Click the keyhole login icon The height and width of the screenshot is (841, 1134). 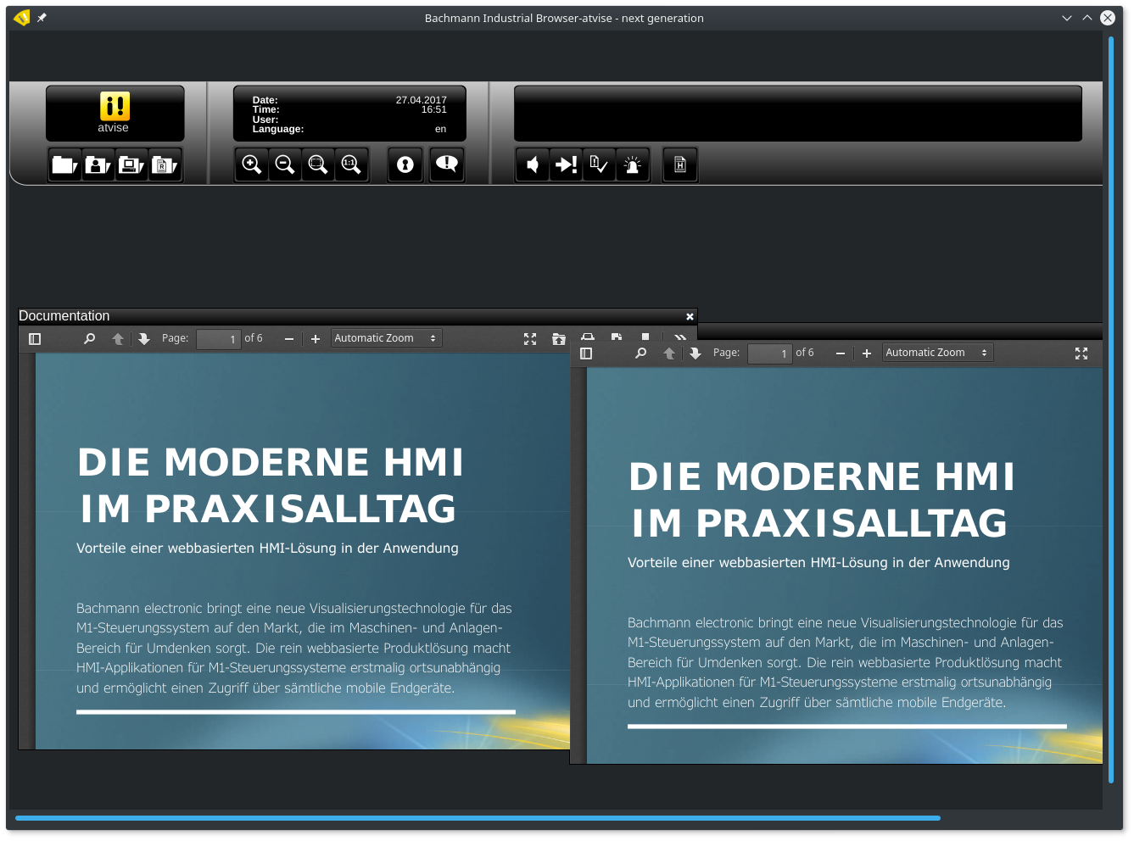coord(405,164)
